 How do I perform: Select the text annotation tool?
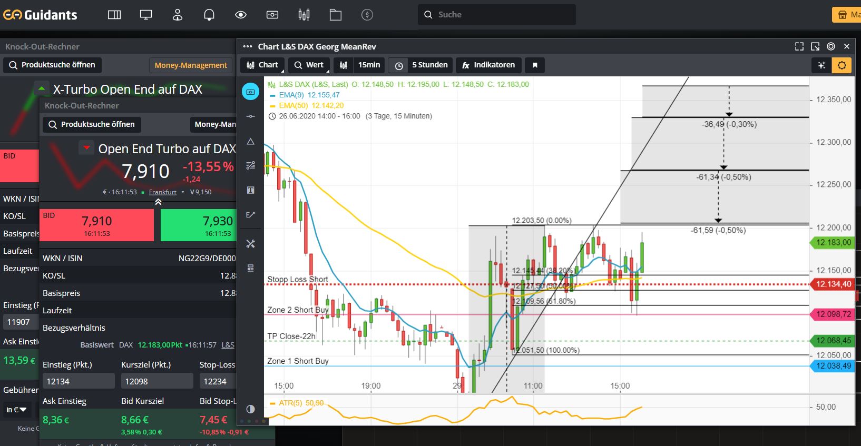pyautogui.click(x=250, y=190)
